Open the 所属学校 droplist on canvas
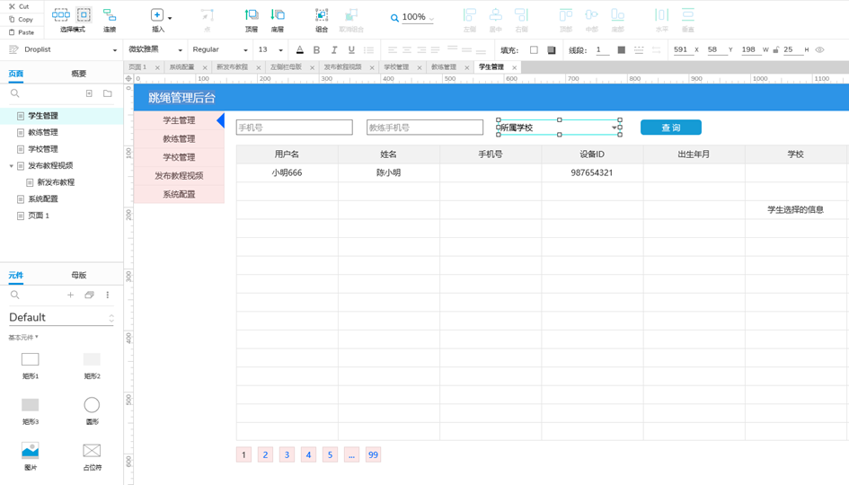This screenshot has width=849, height=485. pos(560,128)
